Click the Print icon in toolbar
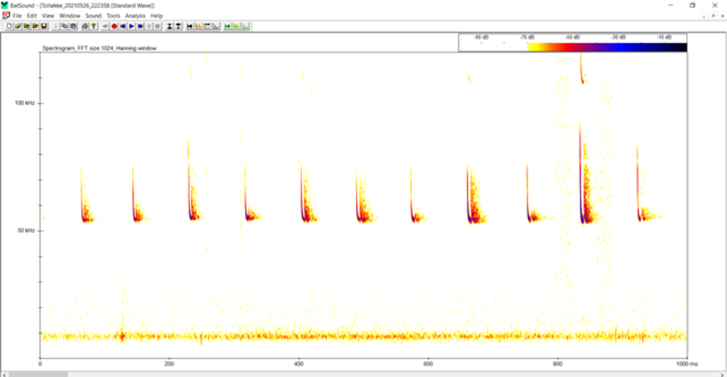Image resolution: width=727 pixels, height=377 pixels. 85,26
